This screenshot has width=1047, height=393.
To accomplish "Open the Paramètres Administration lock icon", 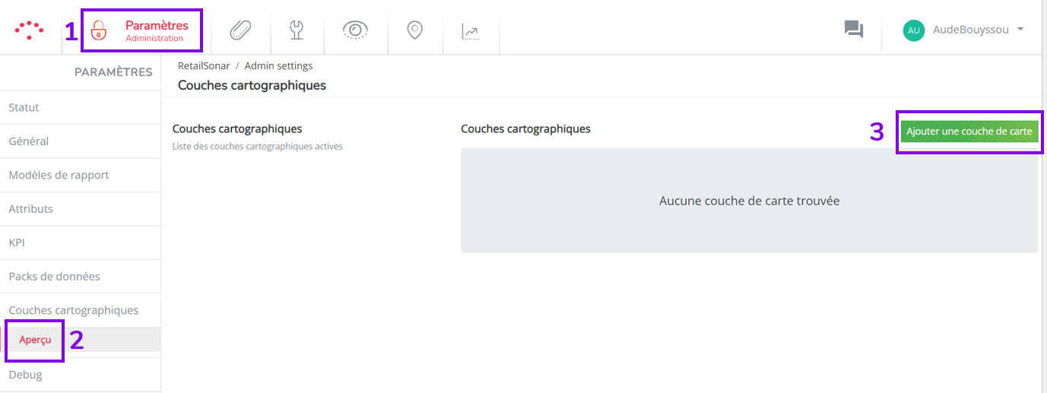I will (99, 30).
